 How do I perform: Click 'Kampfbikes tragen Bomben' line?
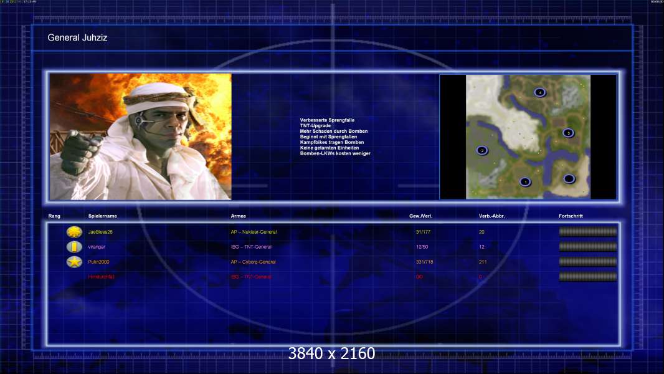(332, 142)
